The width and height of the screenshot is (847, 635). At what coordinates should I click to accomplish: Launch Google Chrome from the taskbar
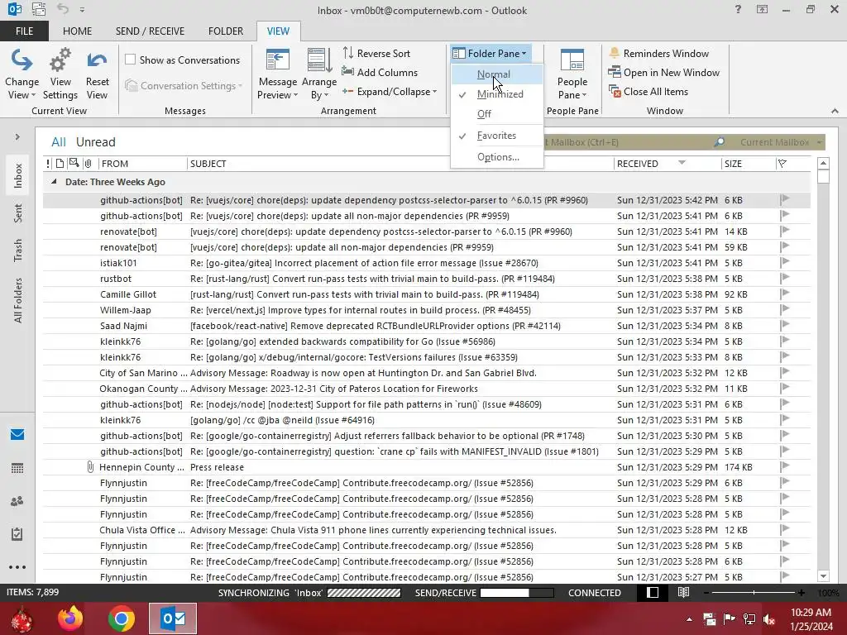122,618
